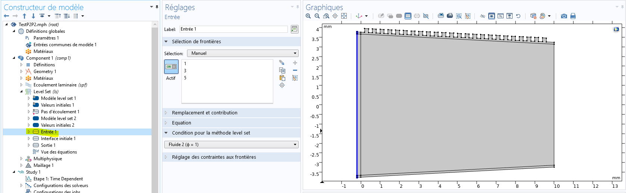Open the Fluide 2 level set condition dropdown
The height and width of the screenshot is (193, 626).
tap(231, 145)
